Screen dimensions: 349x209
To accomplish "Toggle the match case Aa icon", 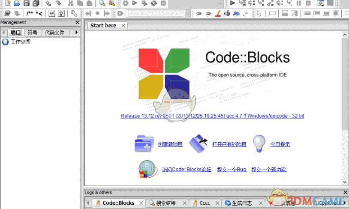I will [236, 14].
